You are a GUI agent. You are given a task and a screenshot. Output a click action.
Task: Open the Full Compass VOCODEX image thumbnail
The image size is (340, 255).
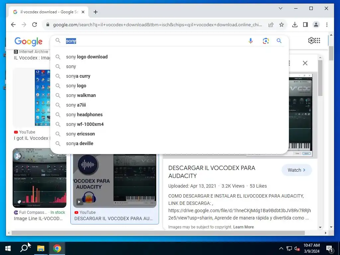pos(40,178)
